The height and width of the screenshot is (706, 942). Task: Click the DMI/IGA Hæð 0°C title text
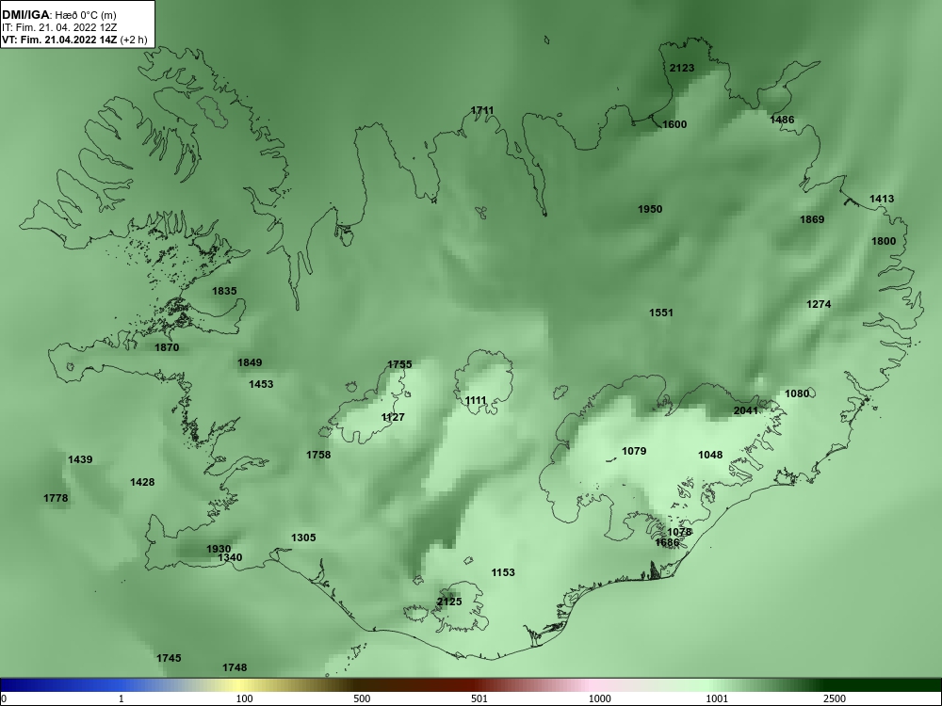click(x=58, y=15)
